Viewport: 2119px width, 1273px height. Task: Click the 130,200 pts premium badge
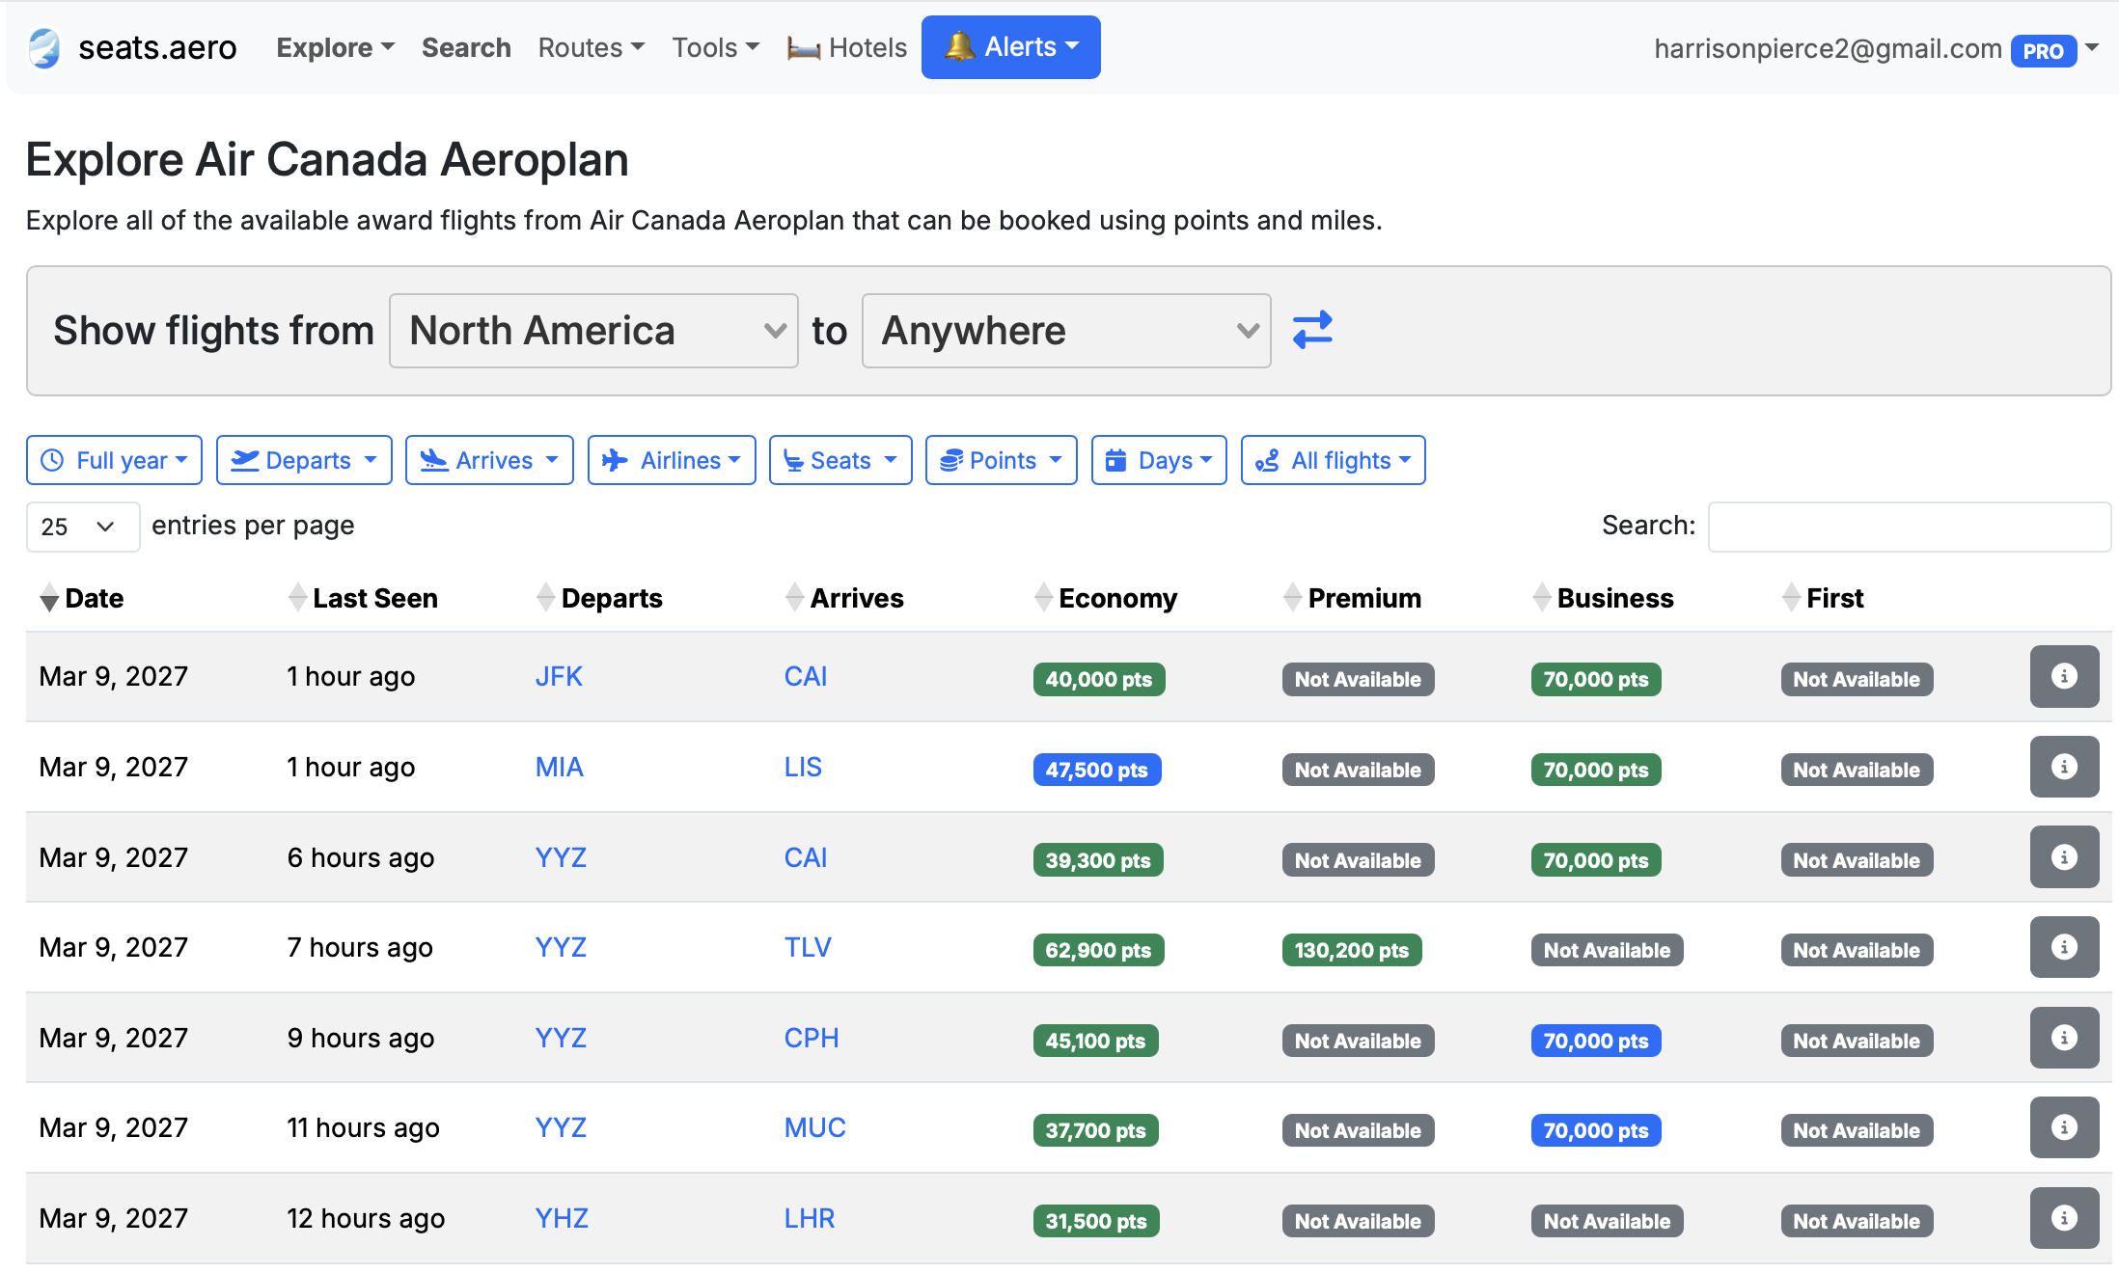[1352, 950]
